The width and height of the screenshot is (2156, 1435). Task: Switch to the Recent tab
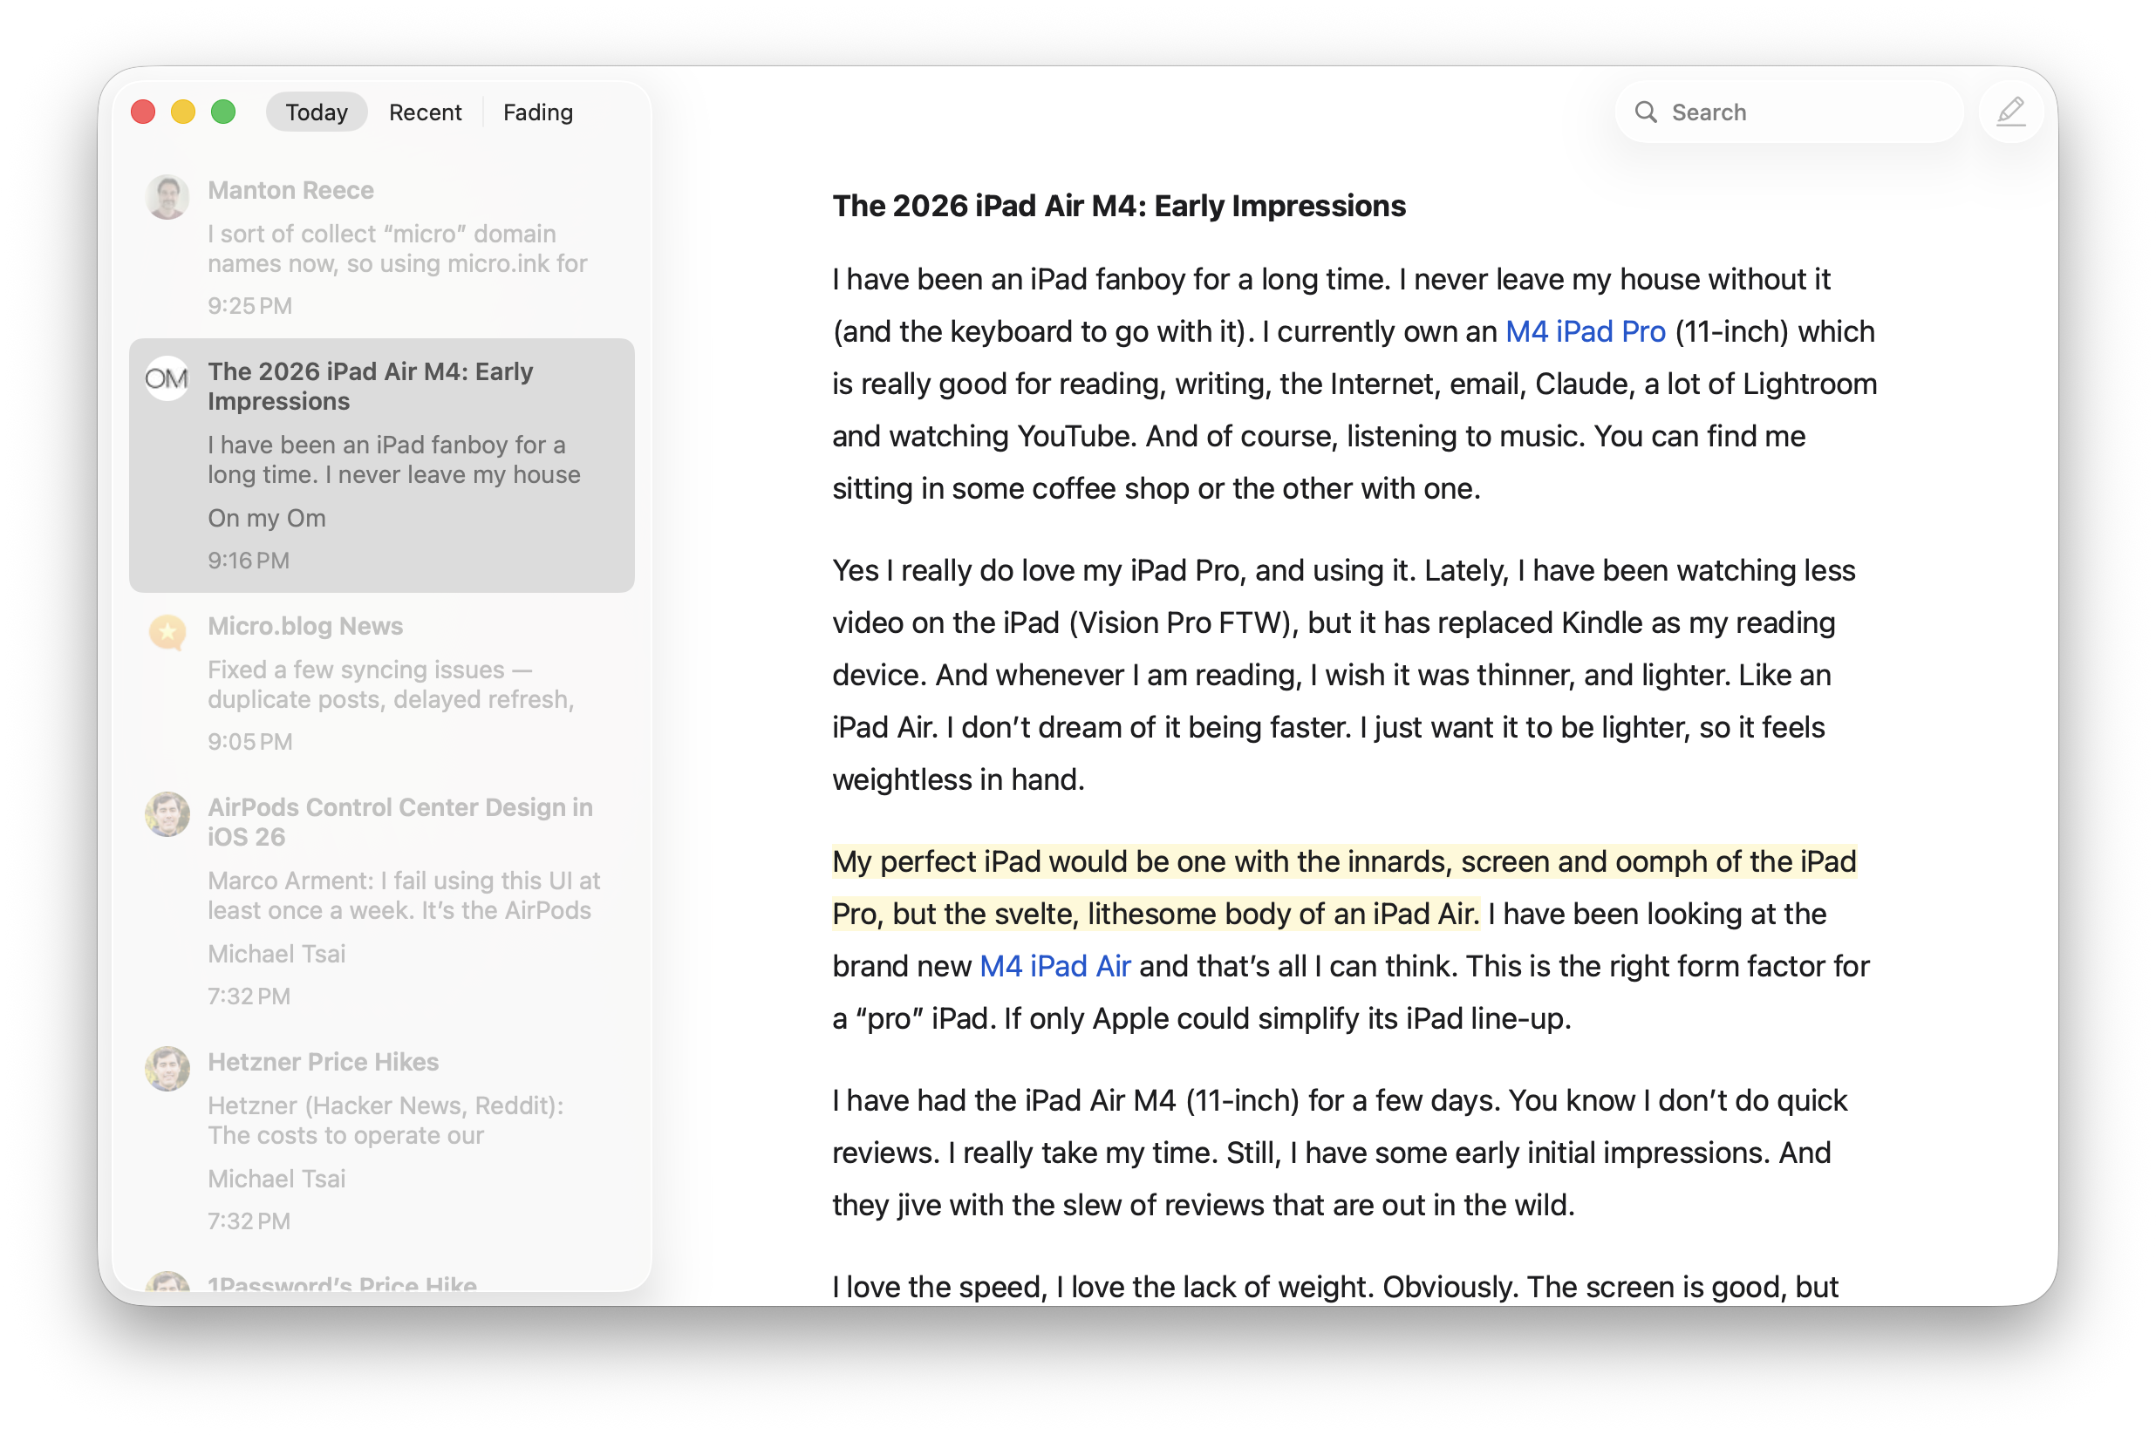pyautogui.click(x=425, y=112)
